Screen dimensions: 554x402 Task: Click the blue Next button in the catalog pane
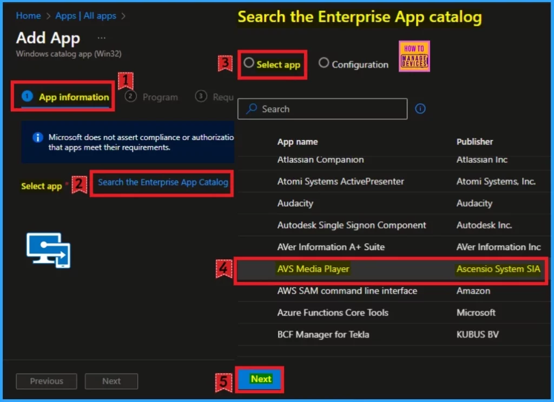261,379
